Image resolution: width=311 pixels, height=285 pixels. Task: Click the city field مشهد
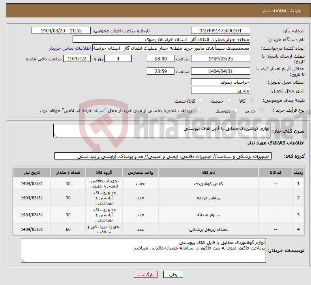(220, 90)
